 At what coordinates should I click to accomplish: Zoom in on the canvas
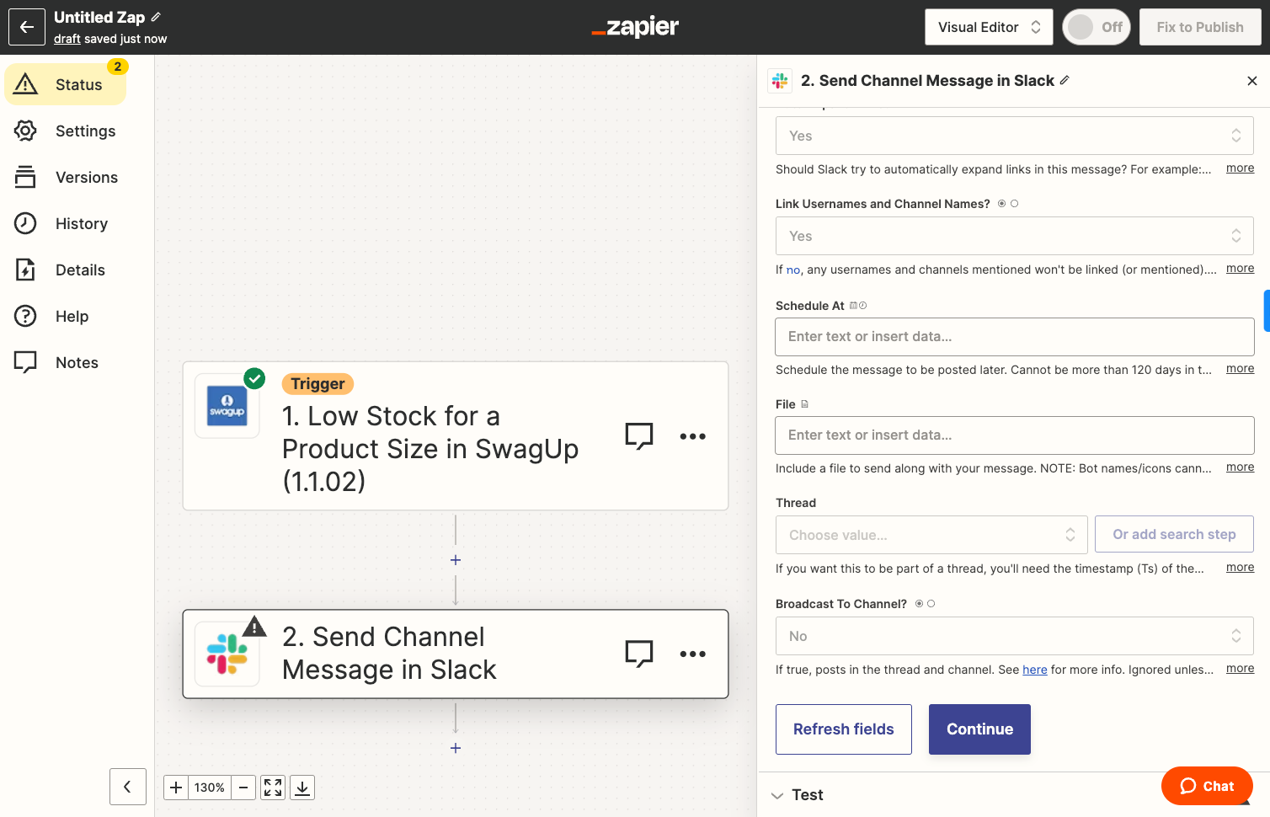176,788
